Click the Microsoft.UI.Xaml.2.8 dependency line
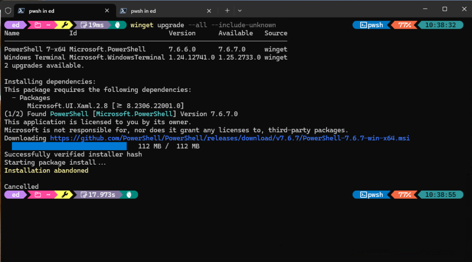Image resolution: width=472 pixels, height=262 pixels. 105,106
